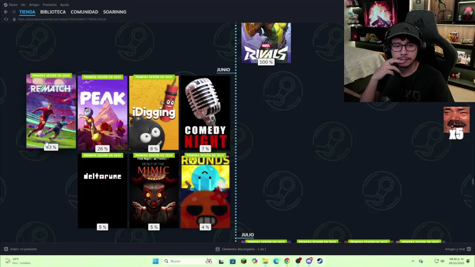
Task: Open the clock showing 08:30 p. m.
Action: (x=456, y=261)
